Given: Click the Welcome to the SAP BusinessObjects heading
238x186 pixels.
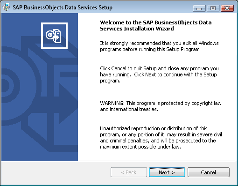Looking at the screenshot, I should coord(156,25).
